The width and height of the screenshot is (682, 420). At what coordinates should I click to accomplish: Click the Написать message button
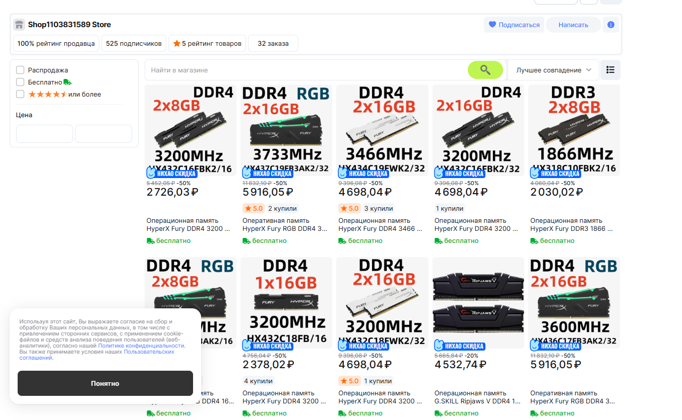(x=573, y=25)
